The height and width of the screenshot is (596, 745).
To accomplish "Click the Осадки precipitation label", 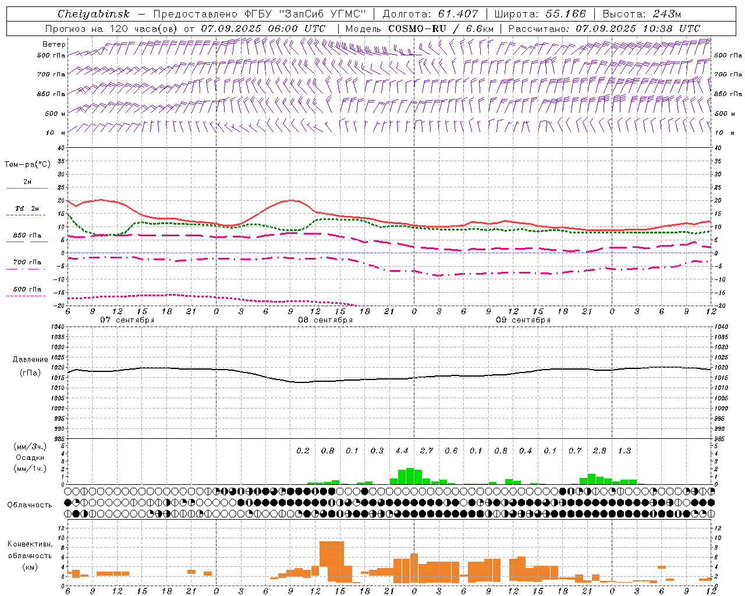I will coord(30,457).
